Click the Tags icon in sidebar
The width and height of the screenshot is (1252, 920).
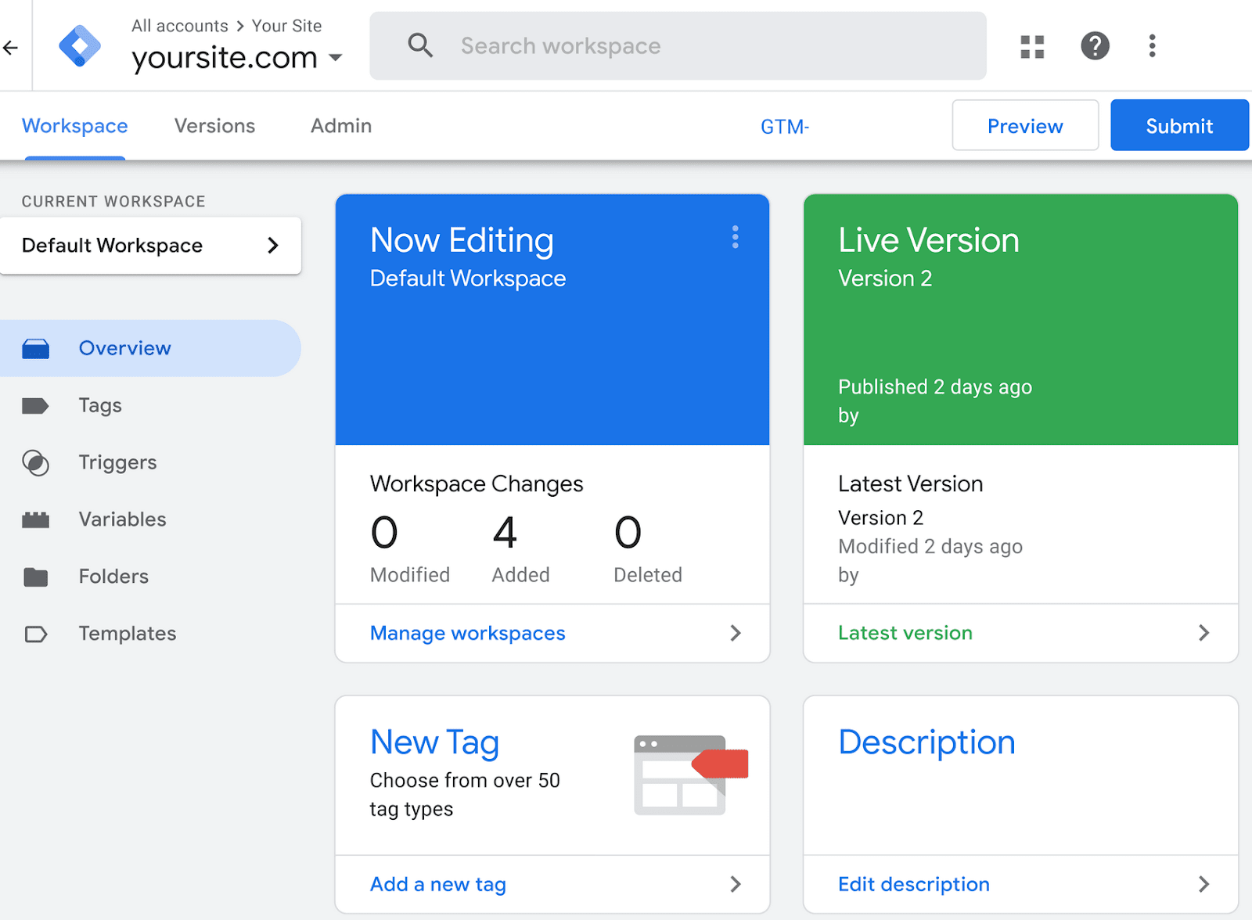(x=35, y=405)
